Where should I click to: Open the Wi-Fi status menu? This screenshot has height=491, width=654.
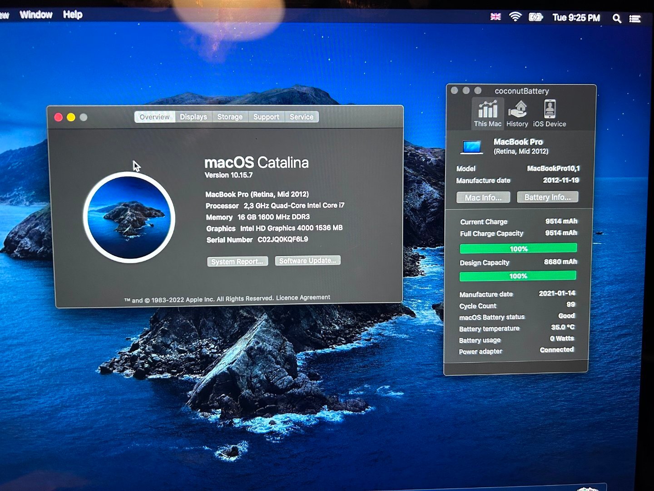tap(515, 17)
